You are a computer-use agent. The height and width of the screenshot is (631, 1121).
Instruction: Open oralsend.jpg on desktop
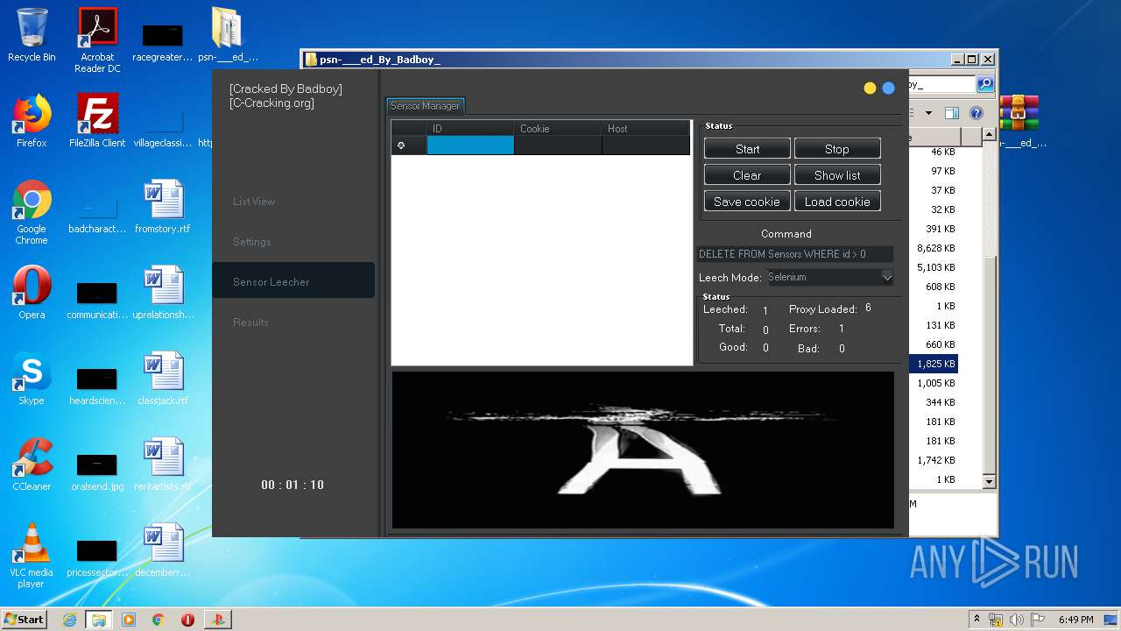97,470
